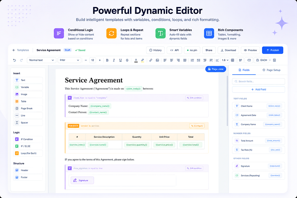This screenshot has width=297, height=198.
Task: Insert image using toolbar icon
Action: pos(157,60)
